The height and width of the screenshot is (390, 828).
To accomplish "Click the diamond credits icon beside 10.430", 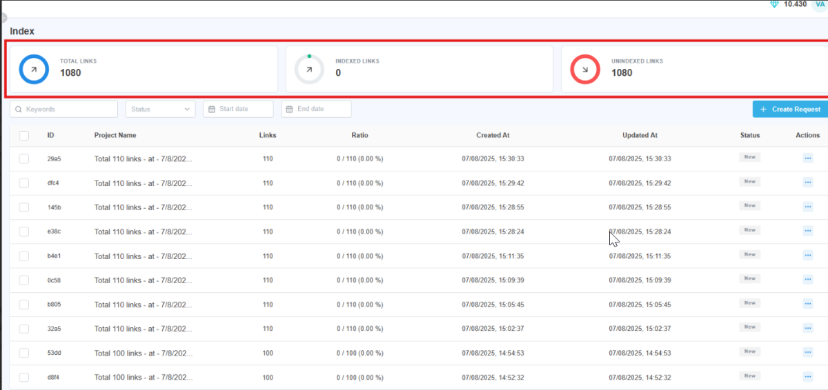I will tap(774, 4).
